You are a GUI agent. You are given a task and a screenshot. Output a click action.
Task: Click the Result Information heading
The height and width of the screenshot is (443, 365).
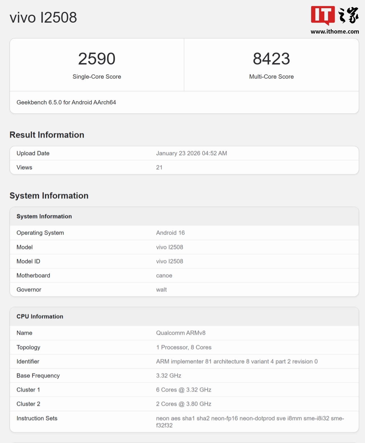[x=47, y=135]
